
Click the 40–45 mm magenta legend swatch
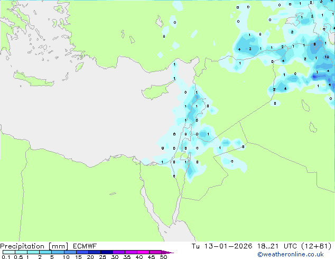click(x=143, y=252)
